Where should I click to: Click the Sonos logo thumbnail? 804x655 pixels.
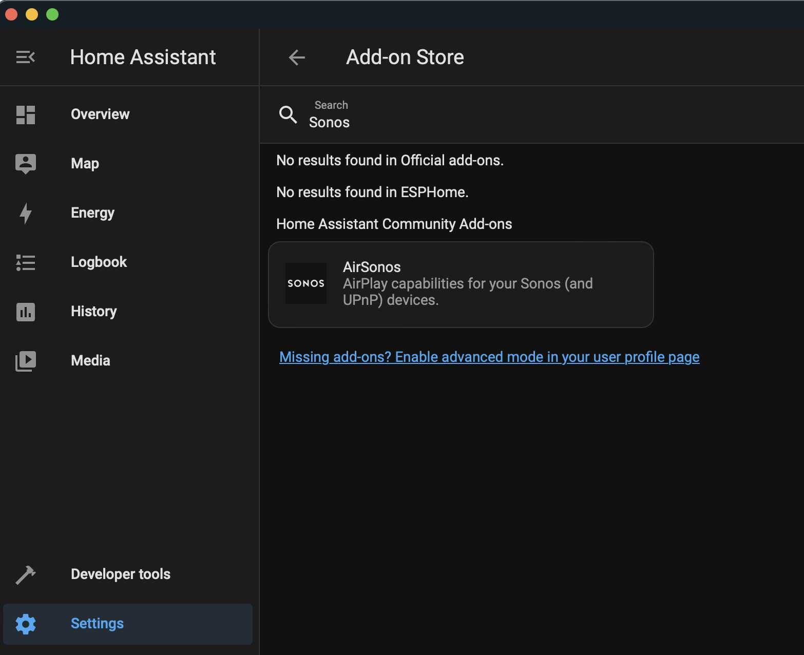pyautogui.click(x=306, y=283)
